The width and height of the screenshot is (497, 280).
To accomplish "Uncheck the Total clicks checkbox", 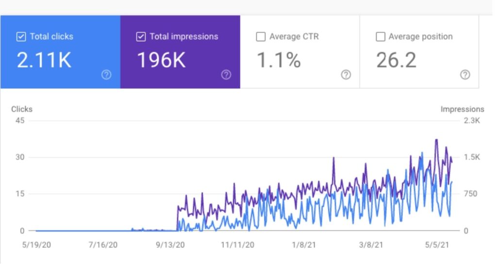I will click(21, 37).
